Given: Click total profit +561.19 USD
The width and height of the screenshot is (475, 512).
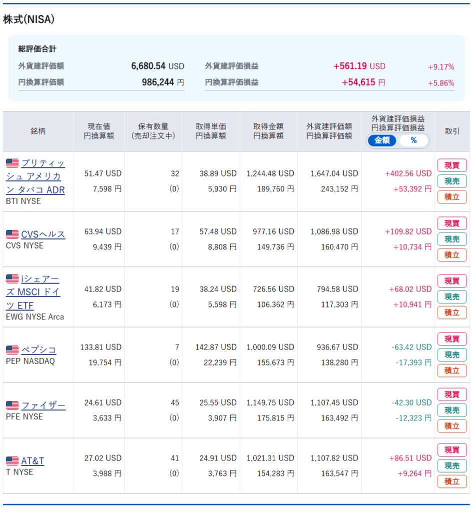Looking at the screenshot, I should point(359,66).
